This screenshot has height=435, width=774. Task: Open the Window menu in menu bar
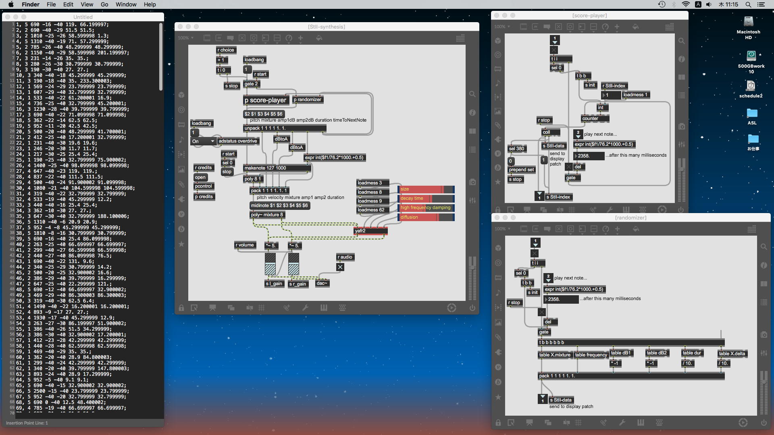pos(126,4)
